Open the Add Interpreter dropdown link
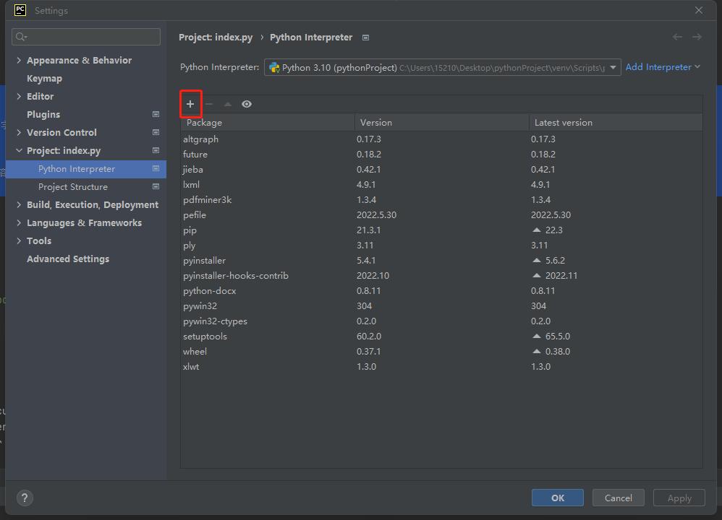The image size is (722, 520). 663,67
